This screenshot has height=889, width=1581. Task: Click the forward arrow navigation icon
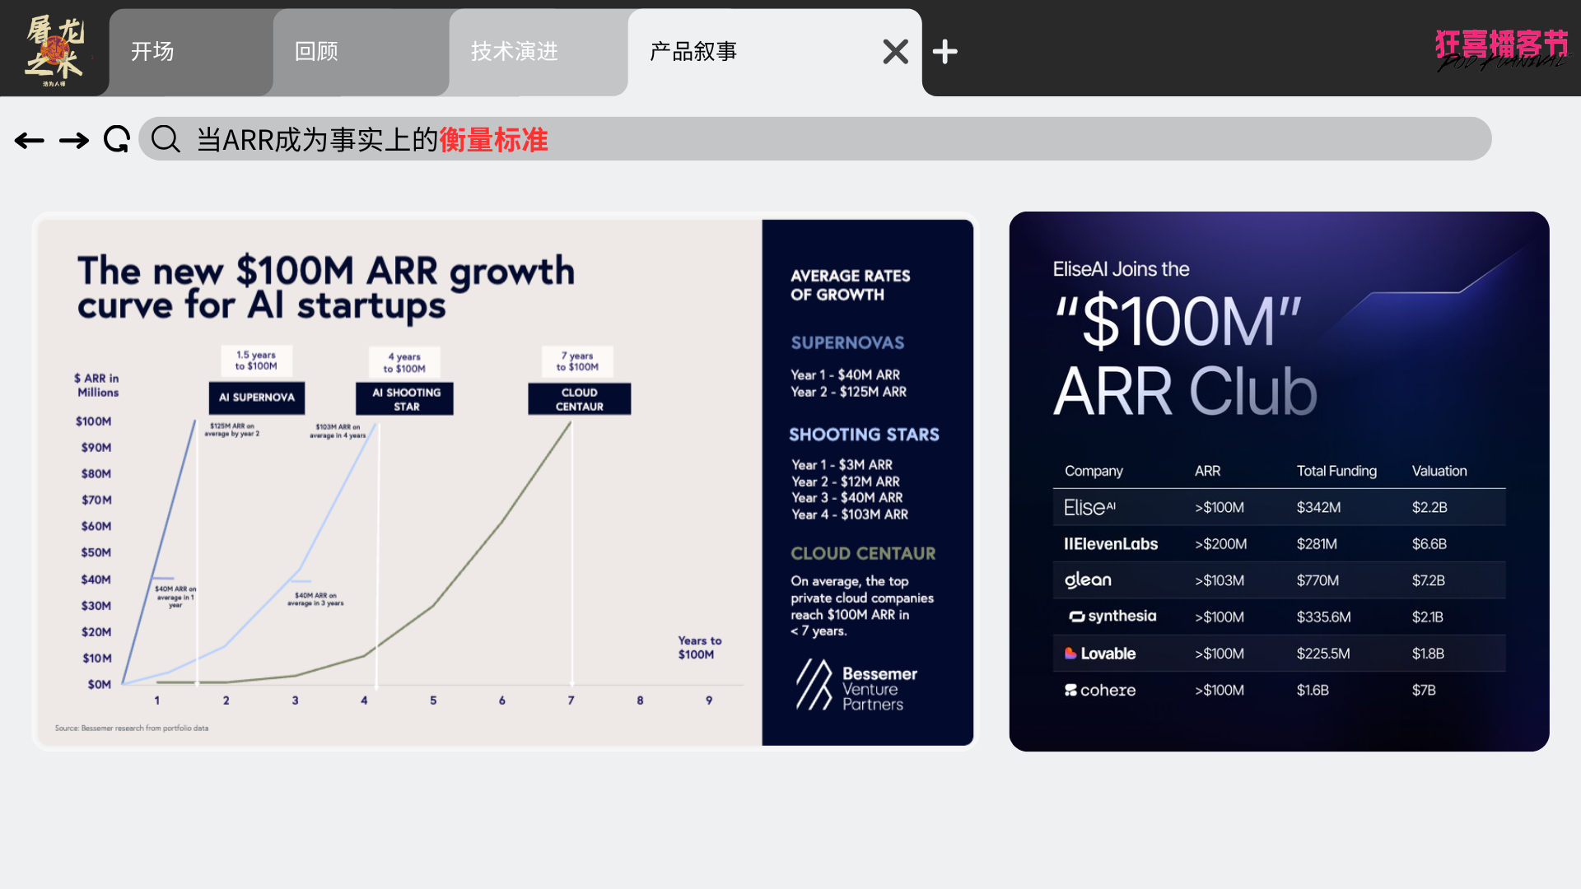click(74, 141)
